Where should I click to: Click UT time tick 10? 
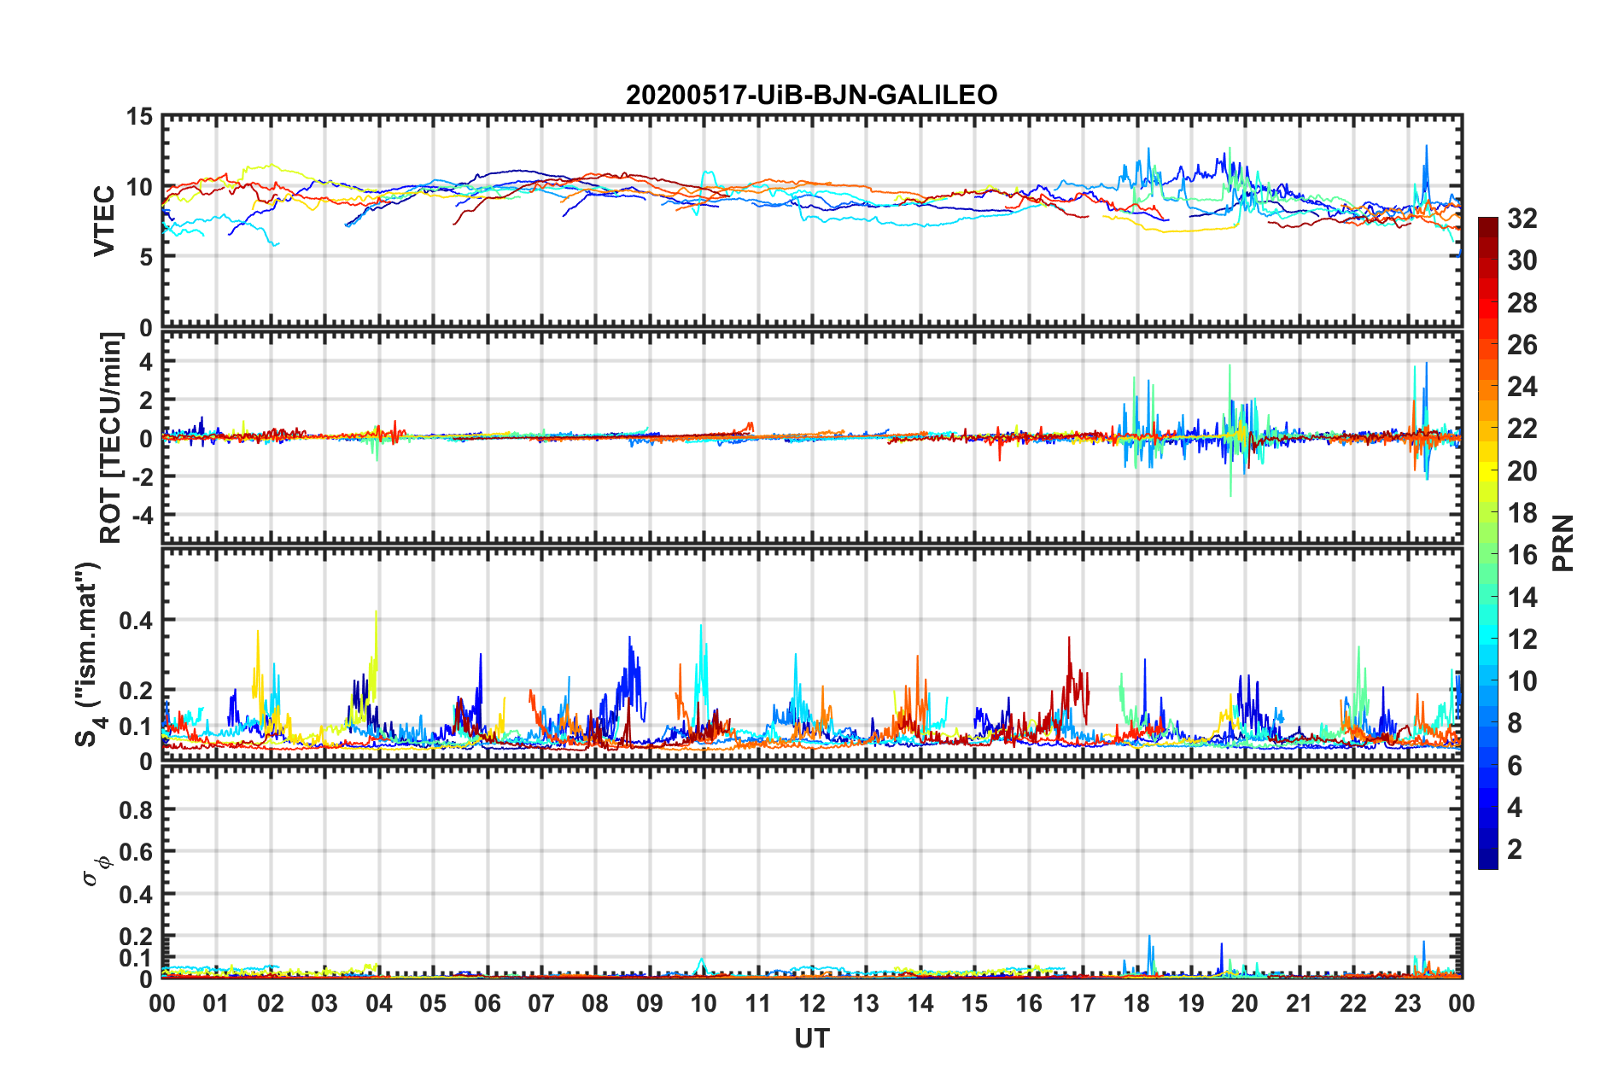coord(704,1003)
